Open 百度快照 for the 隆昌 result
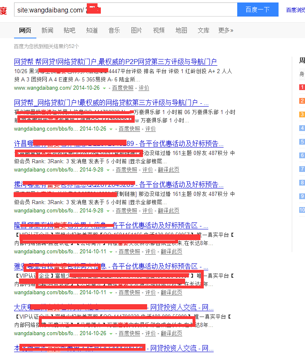Screen dimensions: 305x355 129,252
